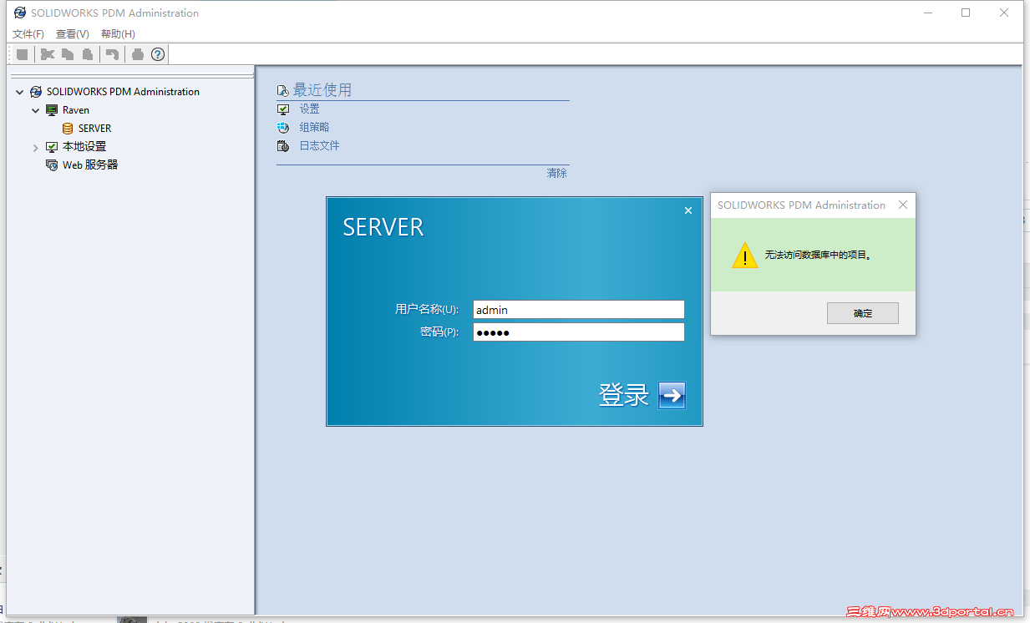
Task: Click the application logo in title bar
Action: tap(20, 13)
